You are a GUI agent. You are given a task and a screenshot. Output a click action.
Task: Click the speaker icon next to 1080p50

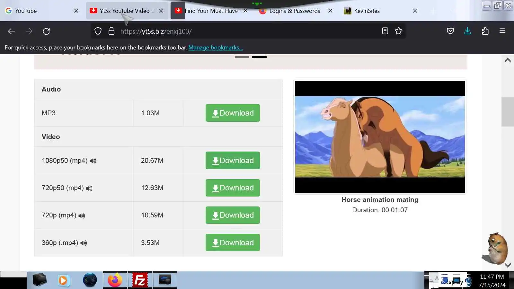coord(93,161)
